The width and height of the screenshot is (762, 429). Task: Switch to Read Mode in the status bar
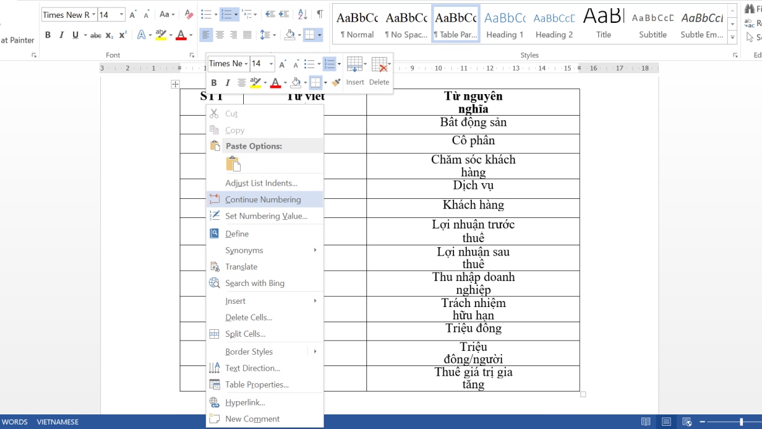[x=646, y=421]
